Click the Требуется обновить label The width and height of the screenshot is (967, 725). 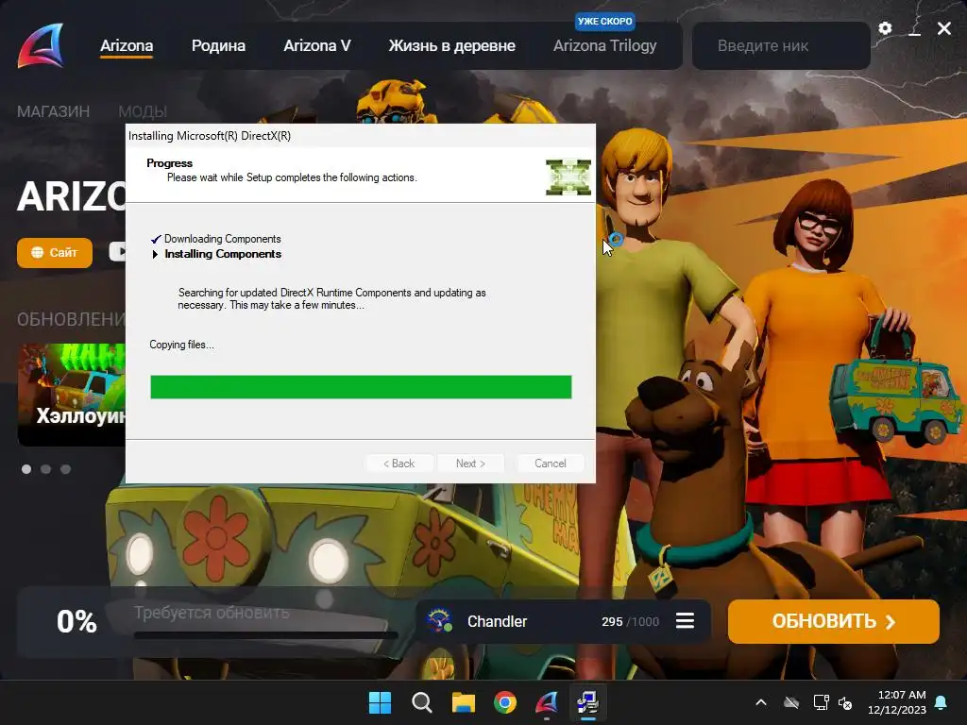pyautogui.click(x=212, y=613)
